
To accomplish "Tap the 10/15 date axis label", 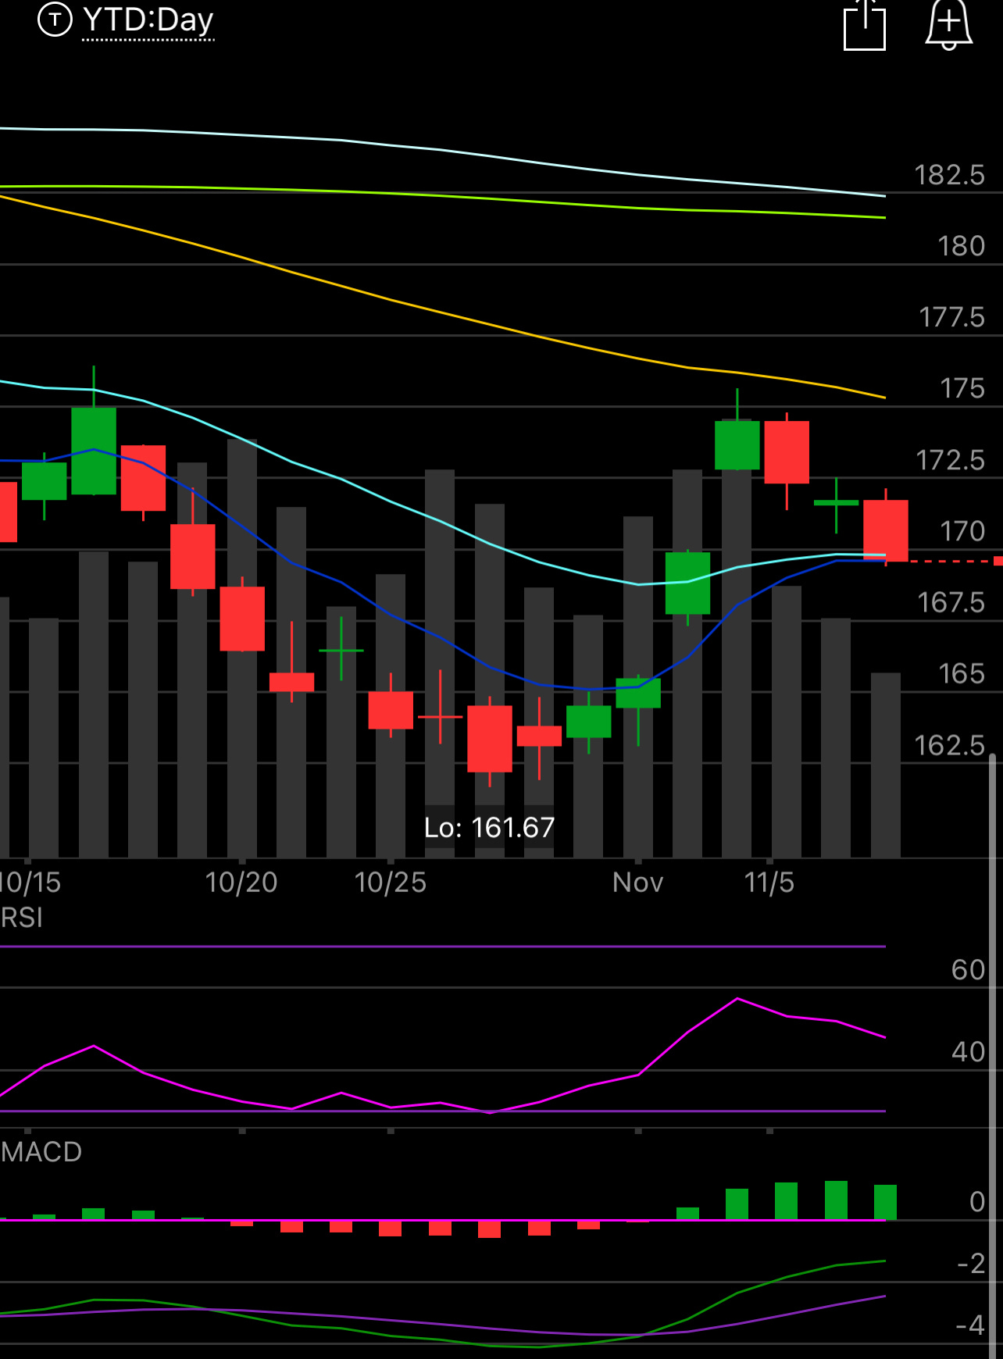I will 30,883.
